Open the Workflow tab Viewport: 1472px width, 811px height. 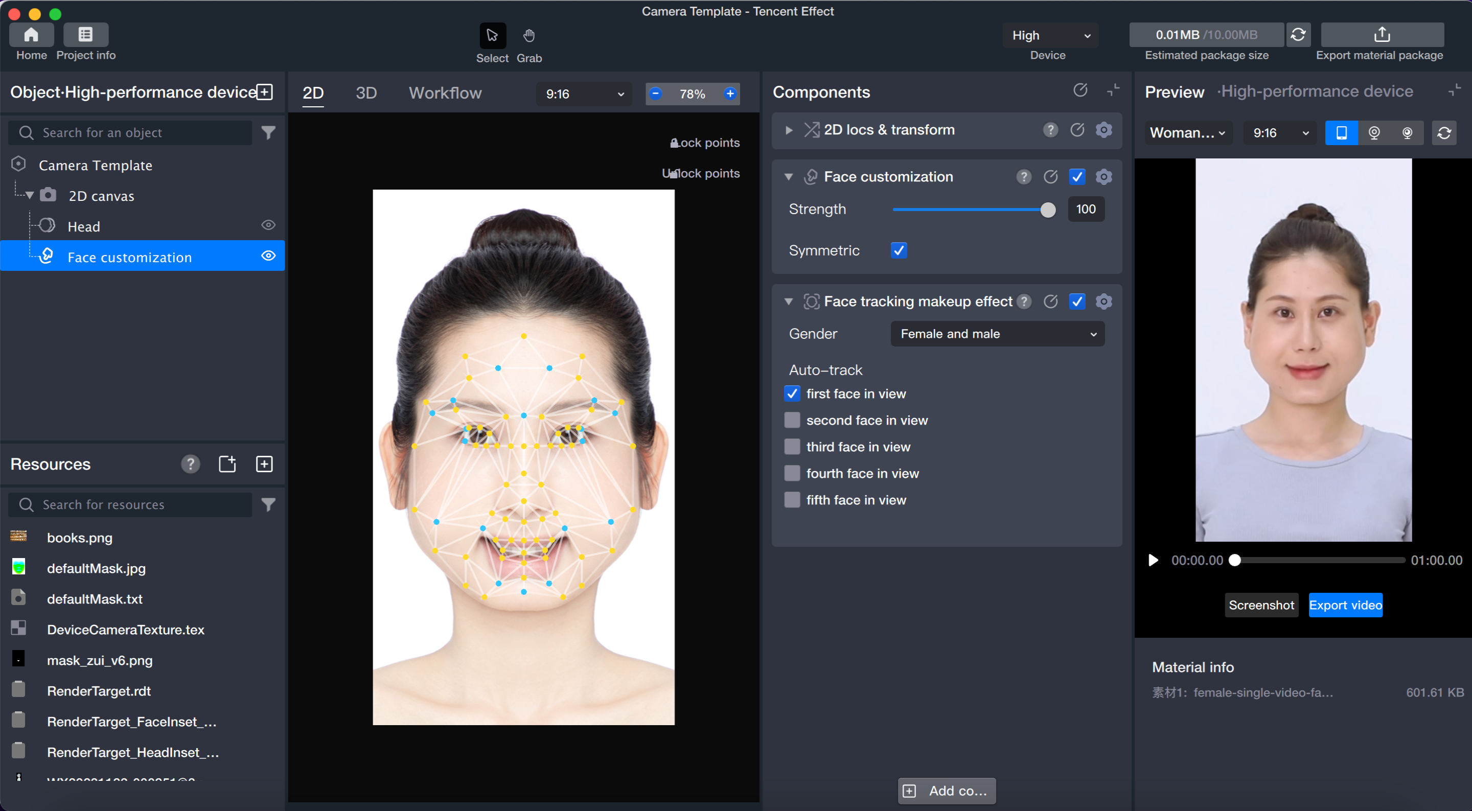(x=445, y=92)
